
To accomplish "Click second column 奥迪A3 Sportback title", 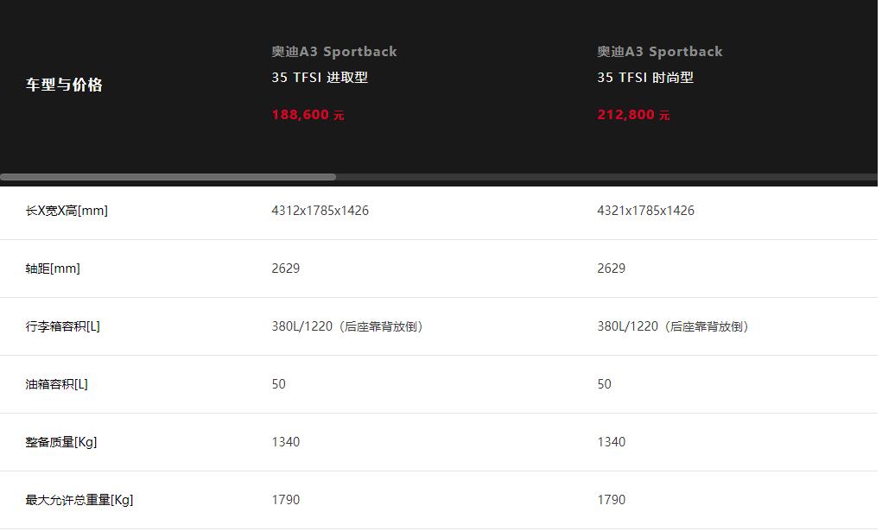I will pyautogui.click(x=660, y=52).
